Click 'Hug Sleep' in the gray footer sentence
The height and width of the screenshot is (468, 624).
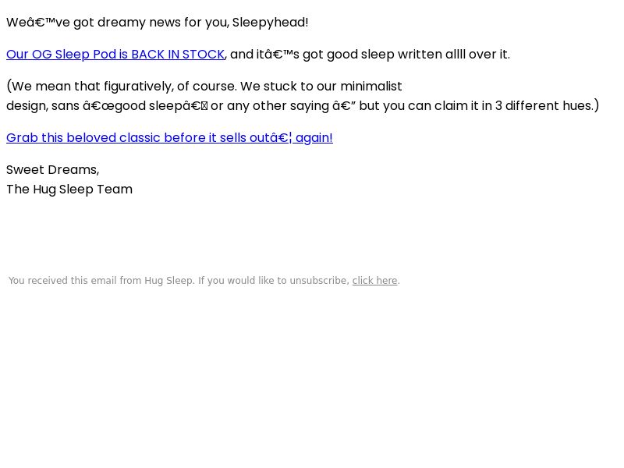coord(168,281)
